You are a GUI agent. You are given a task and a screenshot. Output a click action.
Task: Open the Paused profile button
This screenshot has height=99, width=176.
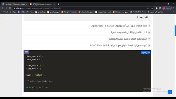167,8
